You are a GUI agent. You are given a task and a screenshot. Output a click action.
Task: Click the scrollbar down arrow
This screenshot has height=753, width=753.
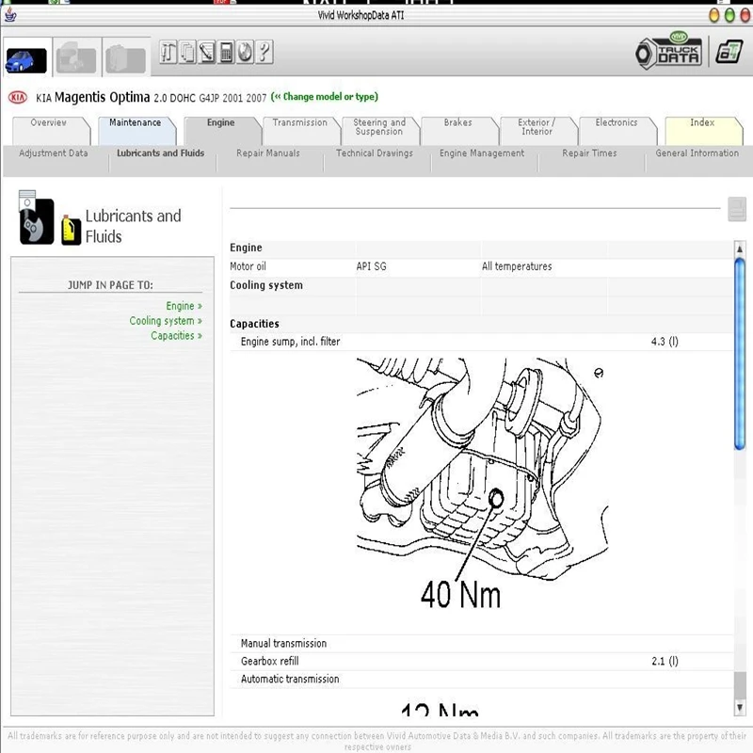(740, 708)
